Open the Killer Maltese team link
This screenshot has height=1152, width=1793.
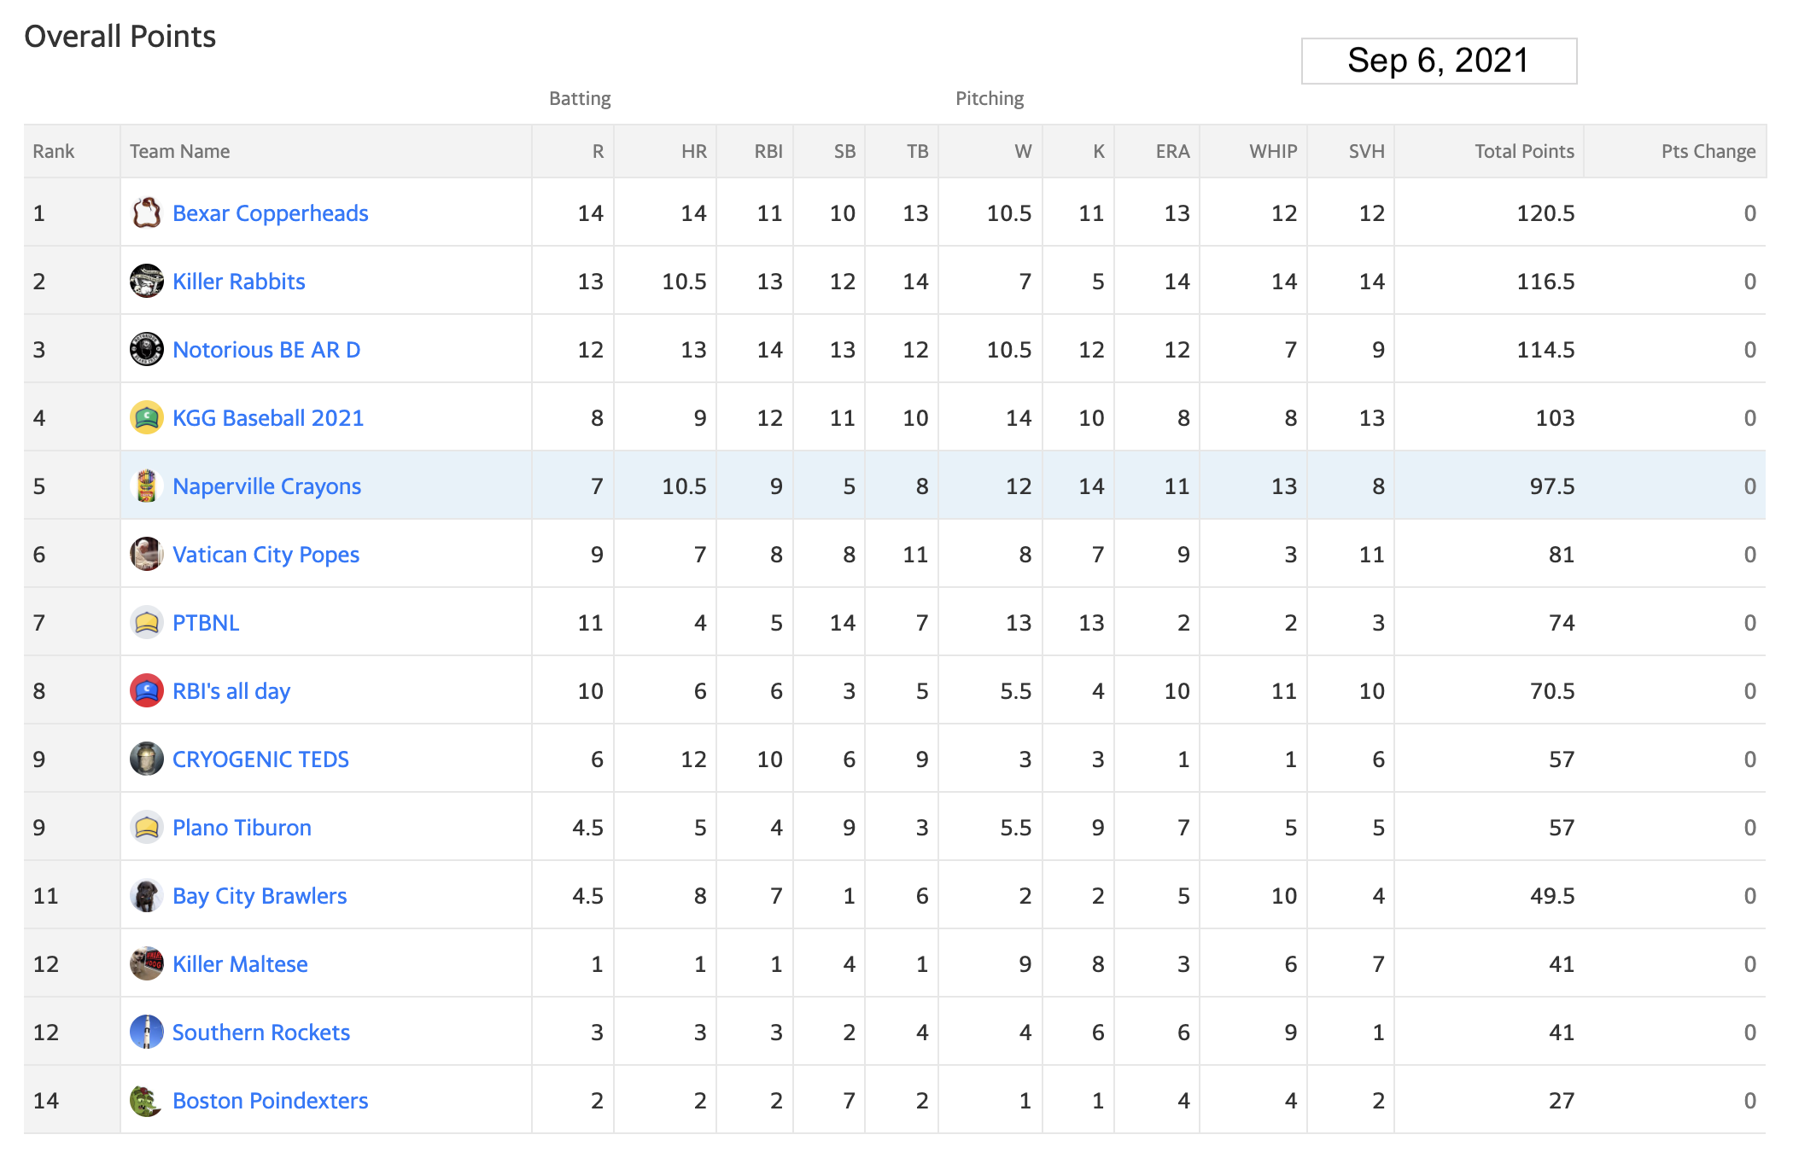tap(240, 964)
